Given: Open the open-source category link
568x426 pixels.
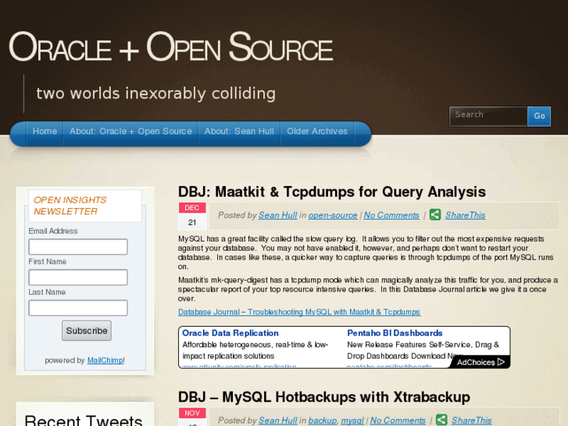Looking at the screenshot, I should [x=333, y=215].
